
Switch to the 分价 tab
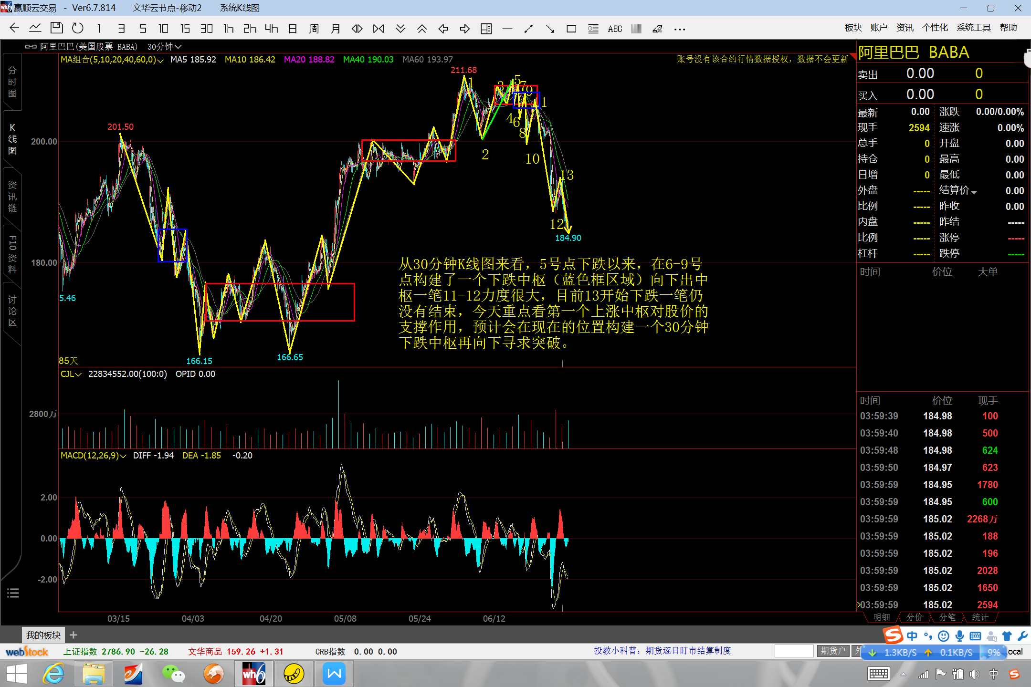click(x=914, y=617)
